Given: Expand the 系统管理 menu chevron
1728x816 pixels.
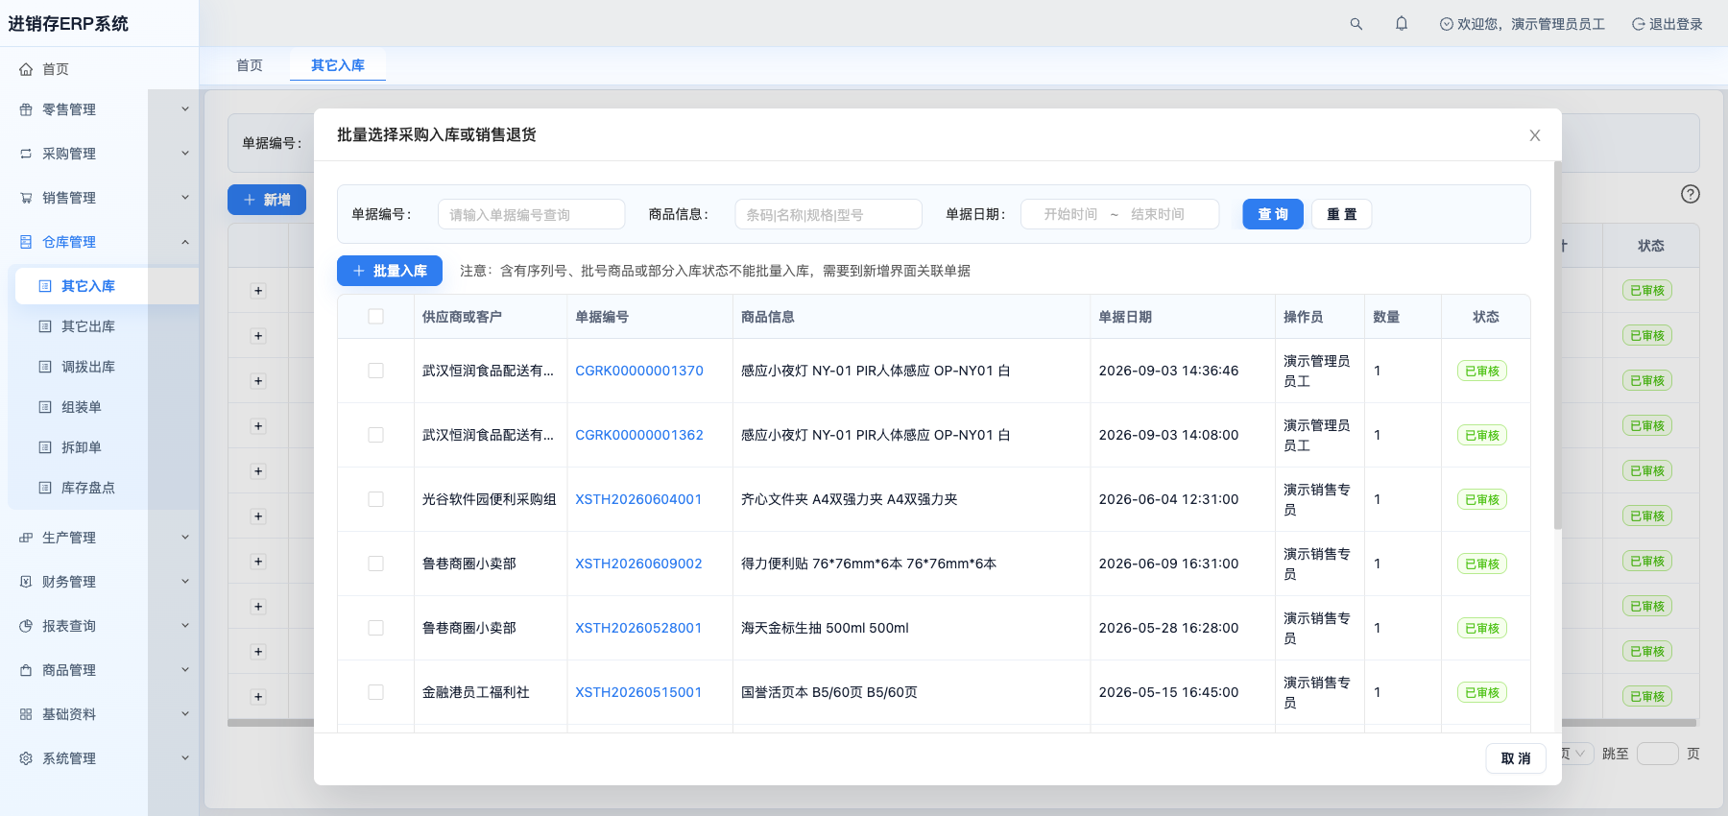Looking at the screenshot, I should pyautogui.click(x=185, y=758).
